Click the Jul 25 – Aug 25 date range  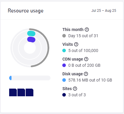(x=104, y=11)
